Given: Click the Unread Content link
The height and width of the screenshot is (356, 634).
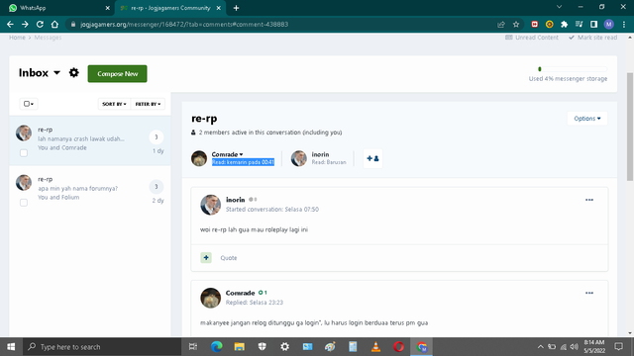Looking at the screenshot, I should pyautogui.click(x=532, y=38).
